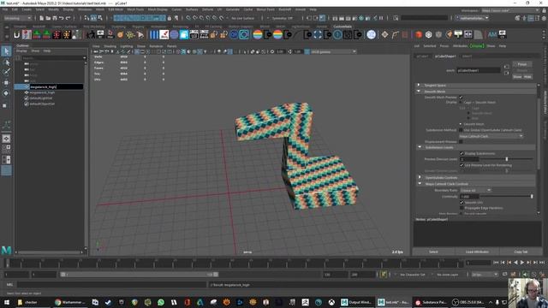This screenshot has width=548, height=308.
Task: Click the undo arrow icon
Action: (61, 18)
